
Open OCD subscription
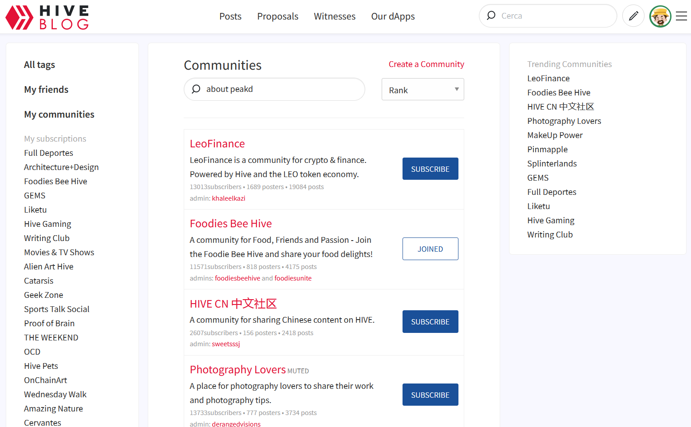click(32, 352)
